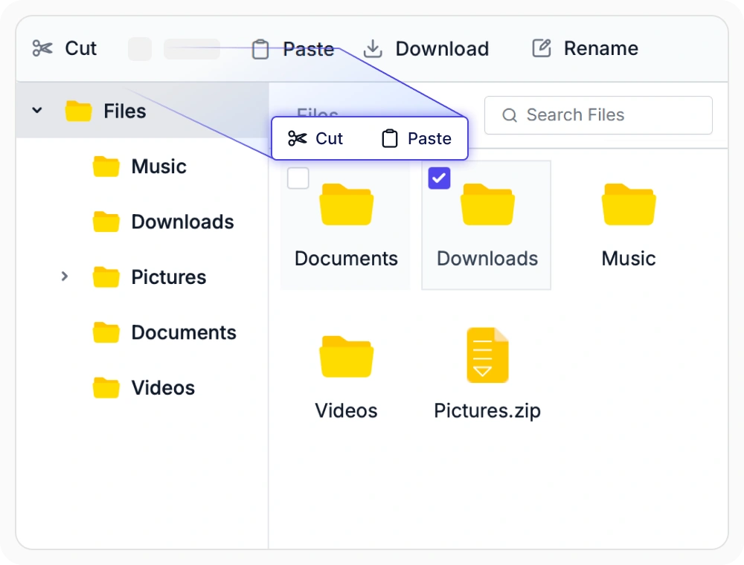Select Pictures label in the sidebar tree
744x565 pixels.
click(169, 277)
